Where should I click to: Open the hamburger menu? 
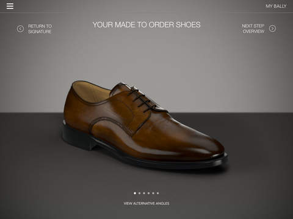tap(10, 6)
